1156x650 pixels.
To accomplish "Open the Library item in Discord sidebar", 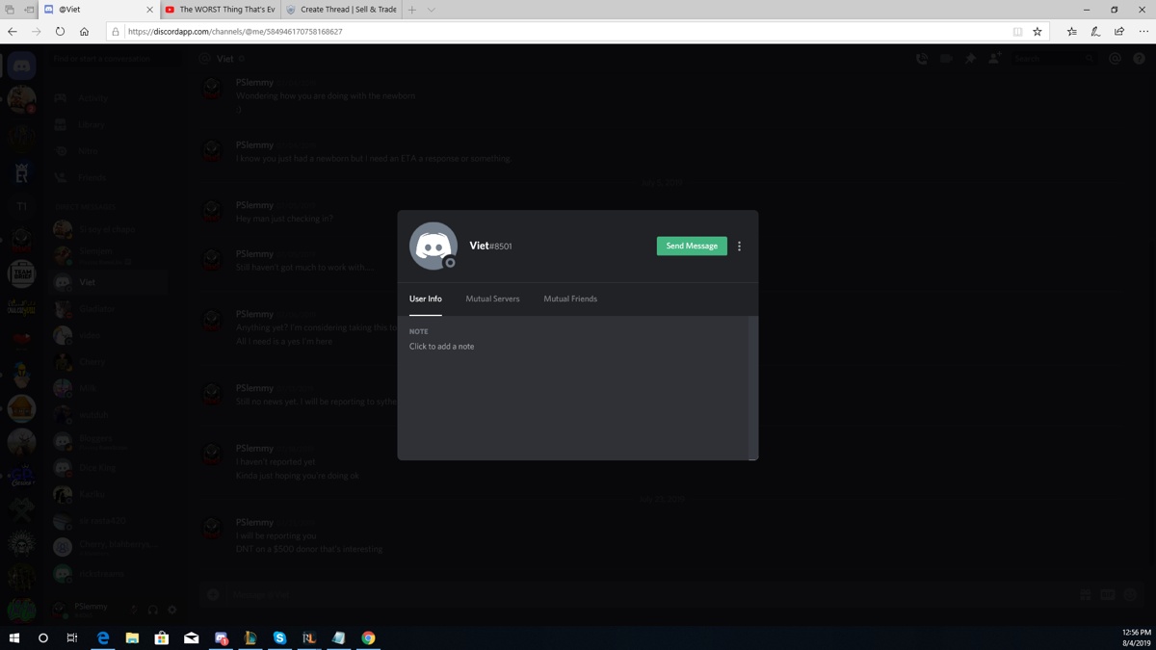I will point(108,124).
